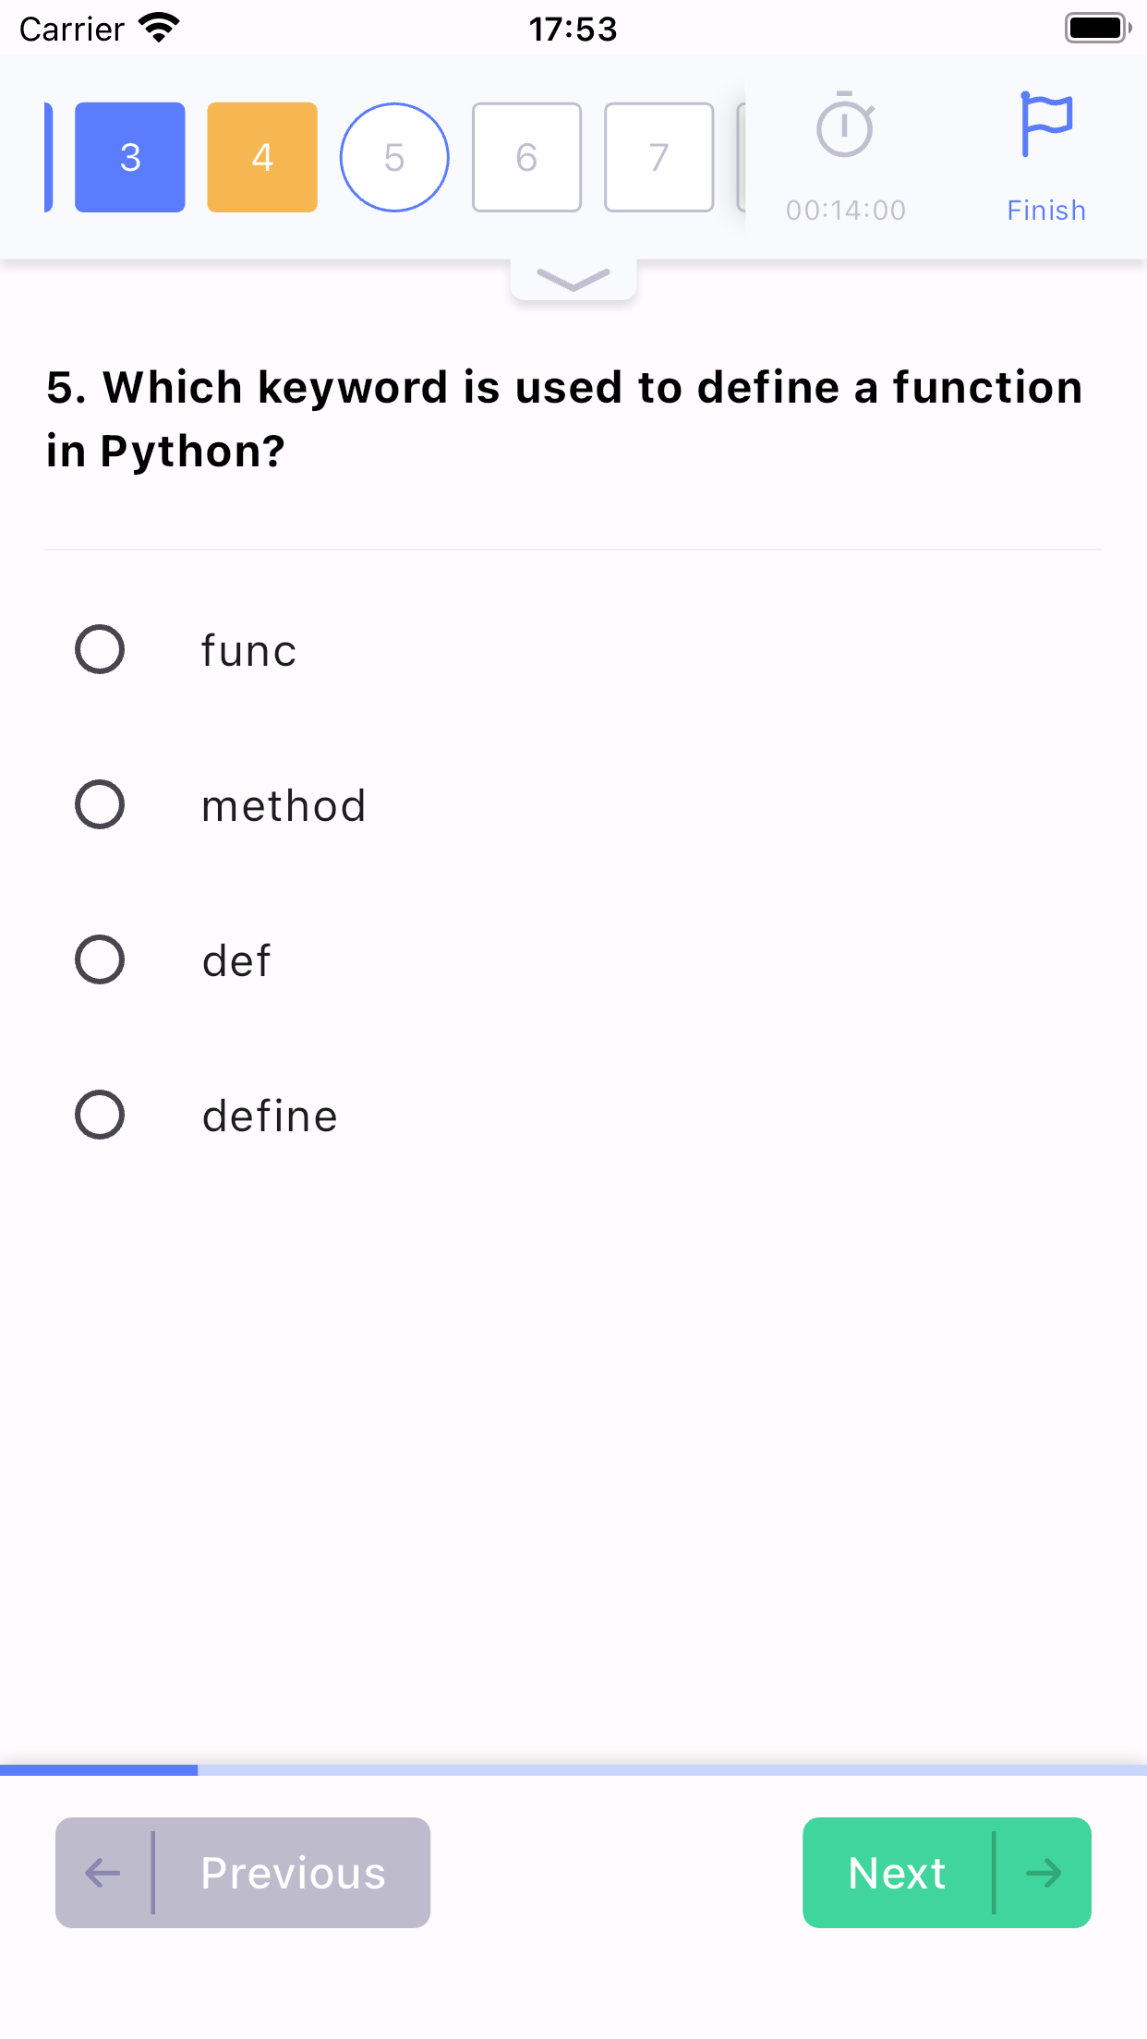Select the 'func' radio option

pos(100,649)
